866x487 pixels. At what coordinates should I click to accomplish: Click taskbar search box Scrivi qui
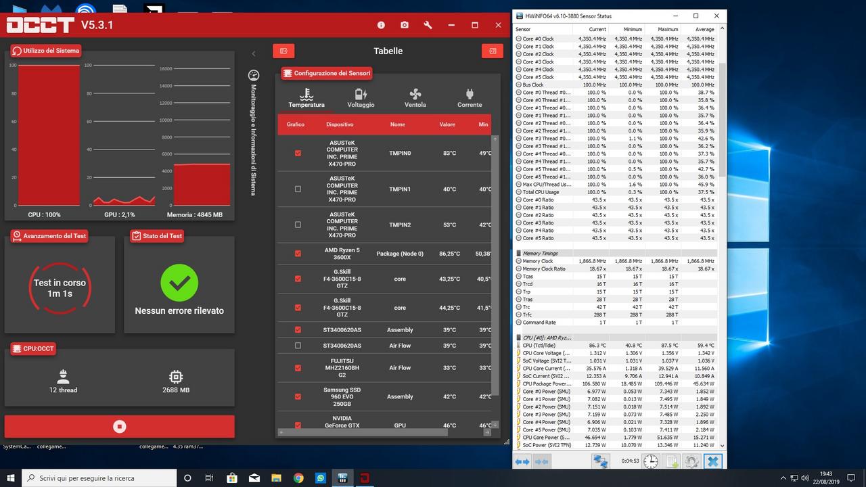pos(99,478)
